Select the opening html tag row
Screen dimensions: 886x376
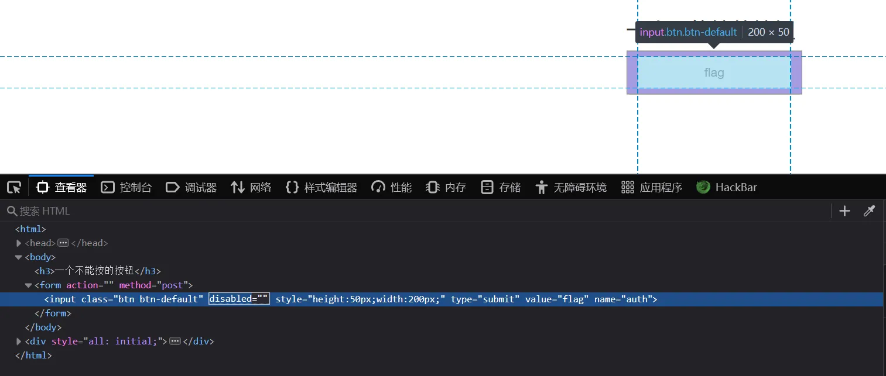pos(442,229)
